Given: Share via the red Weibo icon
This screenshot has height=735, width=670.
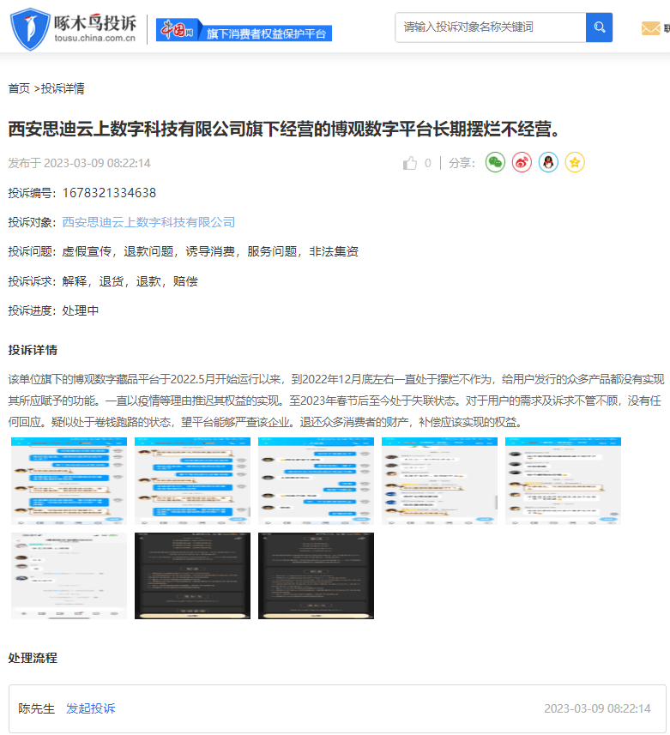Looking at the screenshot, I should pyautogui.click(x=522, y=163).
